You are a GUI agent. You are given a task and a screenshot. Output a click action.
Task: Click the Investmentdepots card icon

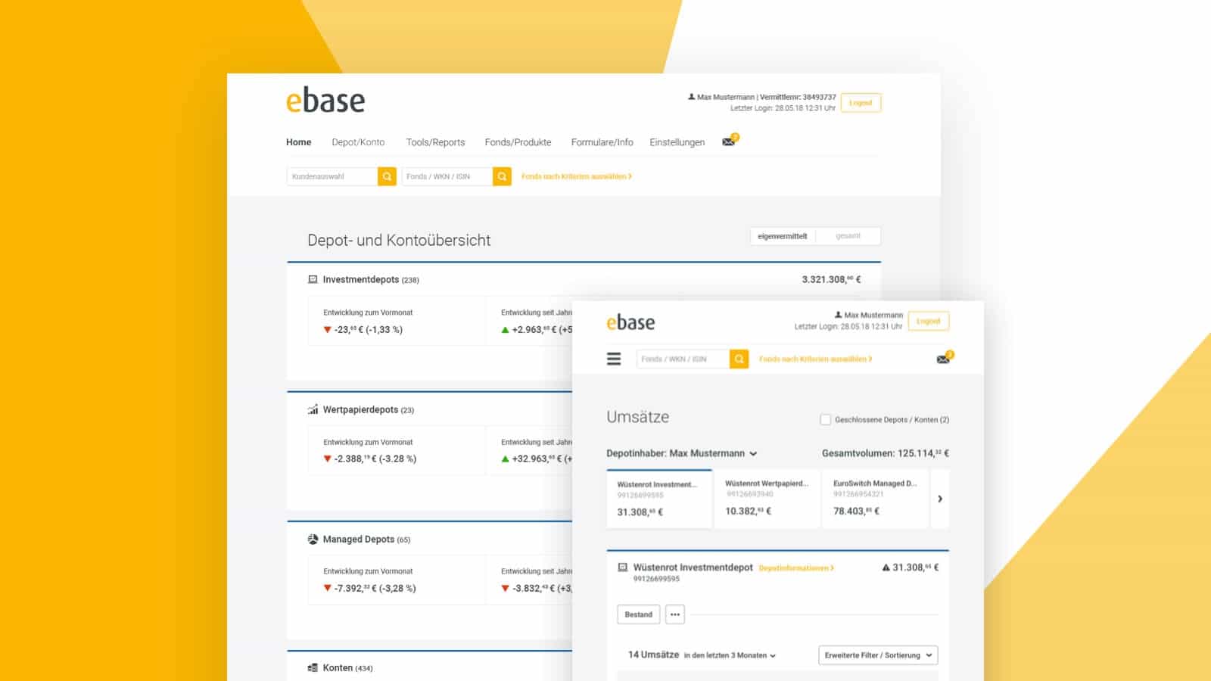click(x=312, y=279)
